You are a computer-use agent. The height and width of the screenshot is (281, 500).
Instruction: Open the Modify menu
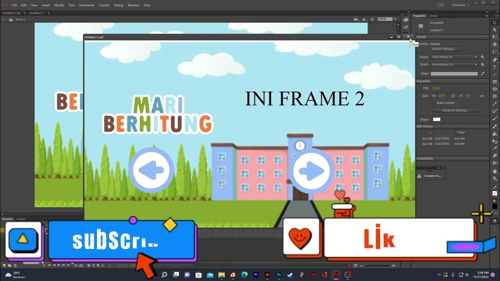pyautogui.click(x=59, y=5)
